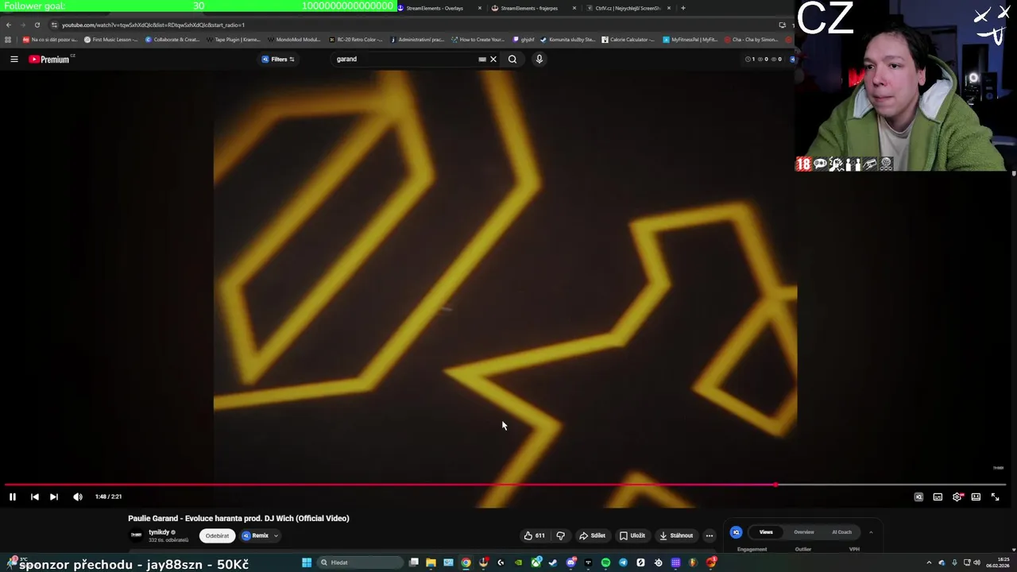Save video with Uložit button
The image size is (1017, 572).
click(x=632, y=535)
